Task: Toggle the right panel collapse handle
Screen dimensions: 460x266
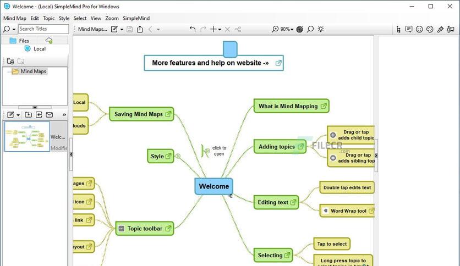Action: pyautogui.click(x=376, y=156)
